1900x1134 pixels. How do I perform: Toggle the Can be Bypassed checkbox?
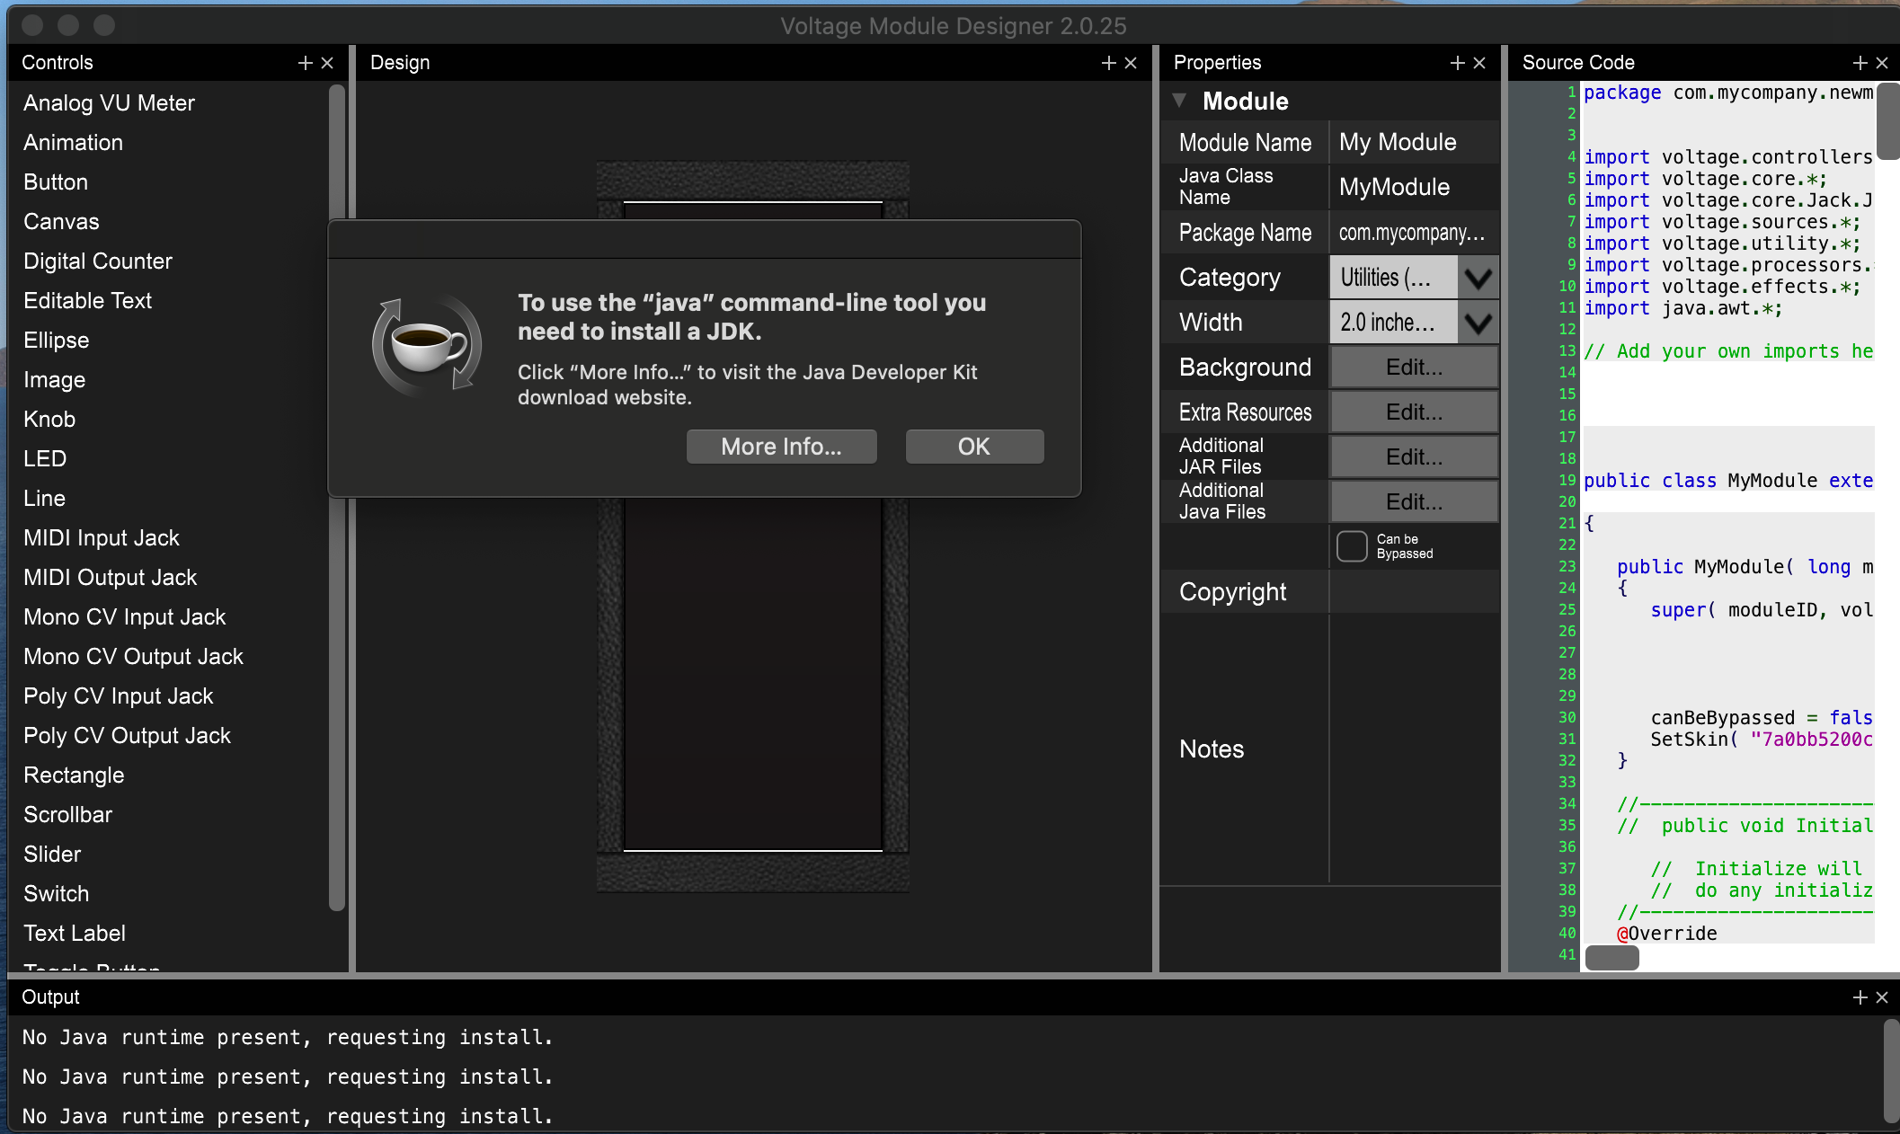(1352, 546)
